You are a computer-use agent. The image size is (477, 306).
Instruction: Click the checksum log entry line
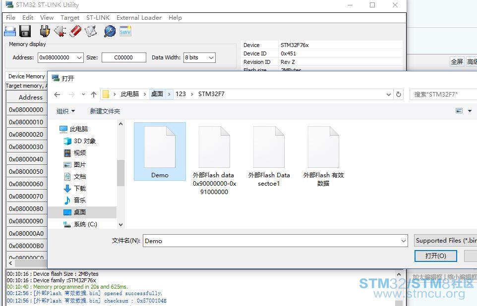[x=87, y=301]
